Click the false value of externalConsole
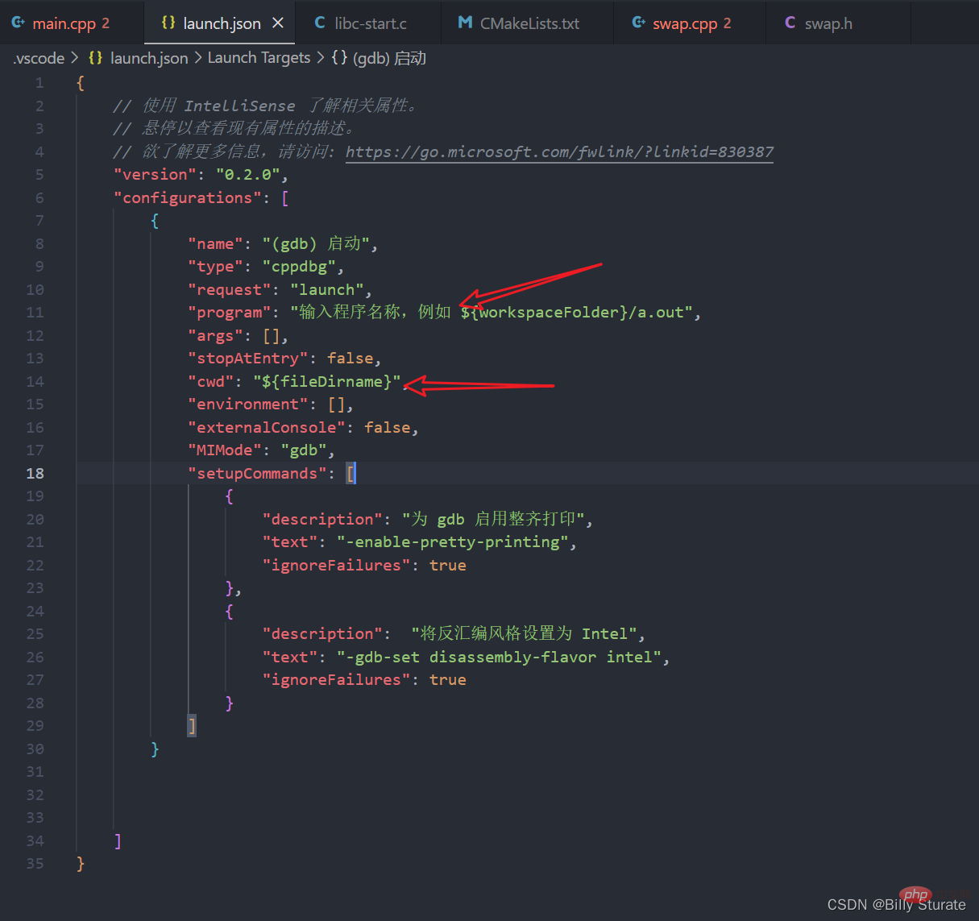979x921 pixels. [387, 427]
